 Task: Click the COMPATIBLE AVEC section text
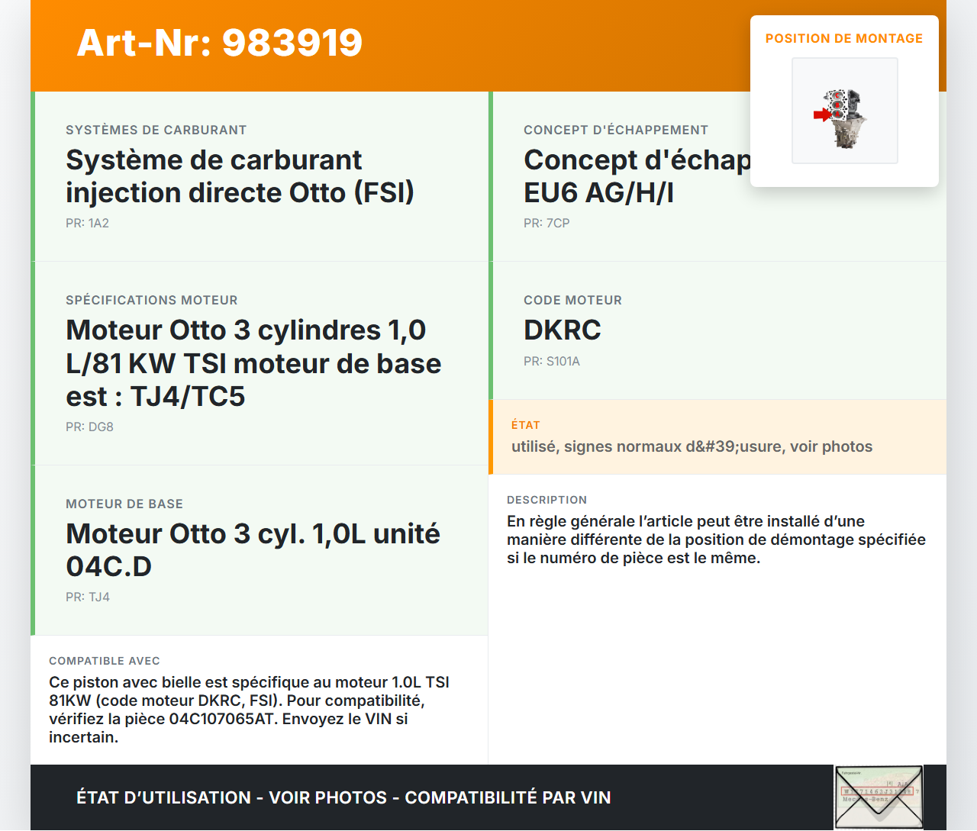249,710
